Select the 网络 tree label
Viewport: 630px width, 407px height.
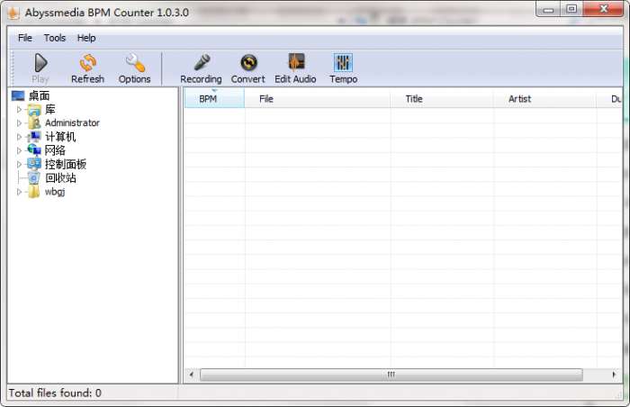click(55, 150)
